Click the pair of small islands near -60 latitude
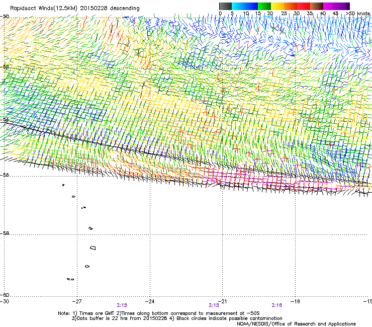The image size is (372, 327). tap(71, 279)
